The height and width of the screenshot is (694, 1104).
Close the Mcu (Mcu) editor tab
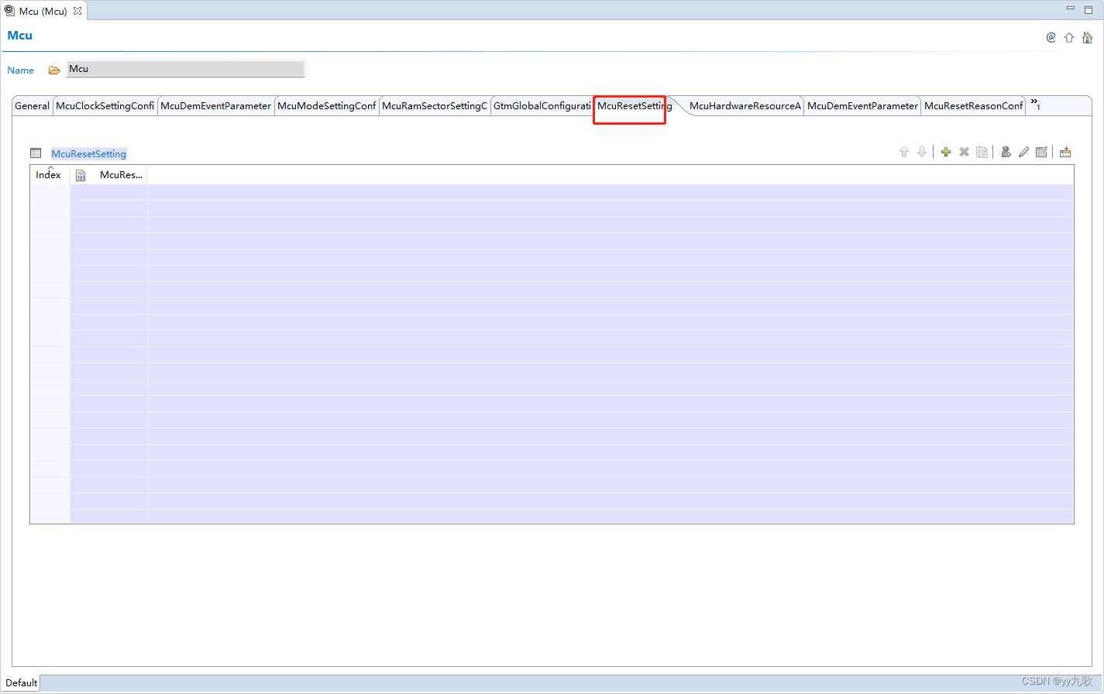pyautogui.click(x=77, y=11)
